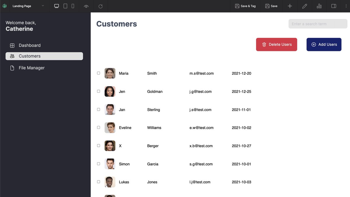Click the last name Goldman
Viewport: 350px width, 197px height.
tap(155, 92)
